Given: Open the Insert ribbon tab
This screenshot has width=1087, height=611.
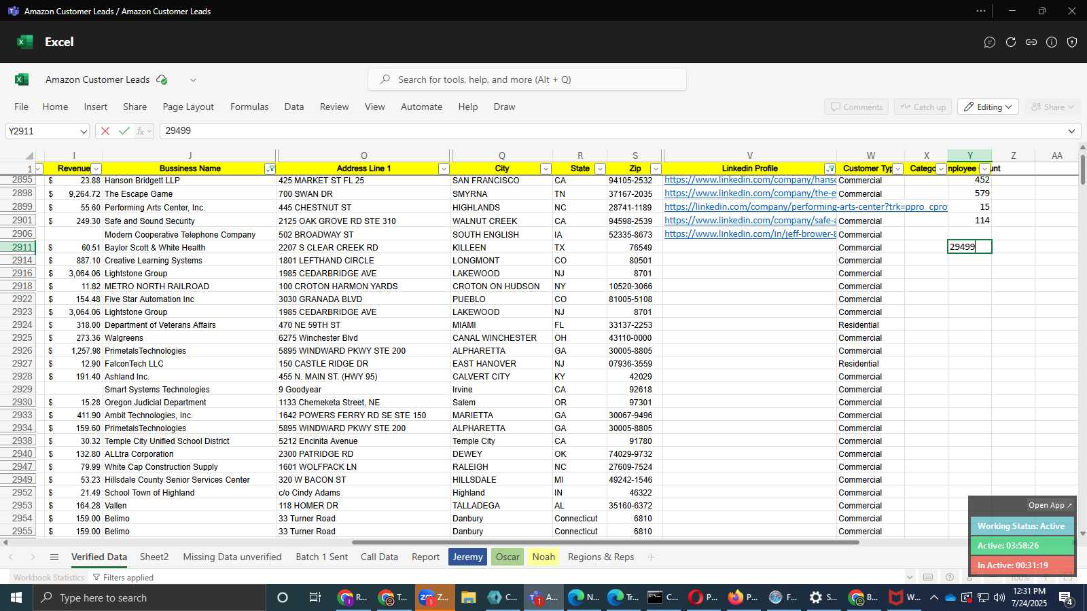Looking at the screenshot, I should coord(96,107).
